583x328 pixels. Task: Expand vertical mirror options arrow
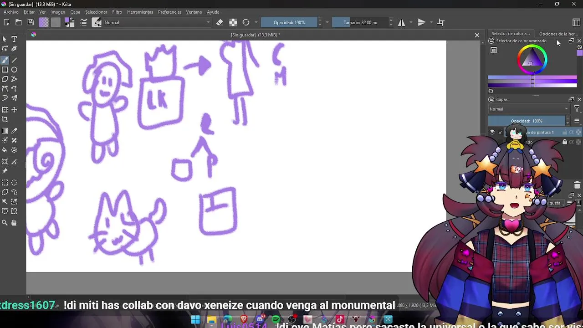[x=431, y=22]
